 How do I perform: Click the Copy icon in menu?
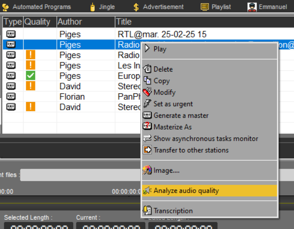[147, 81]
